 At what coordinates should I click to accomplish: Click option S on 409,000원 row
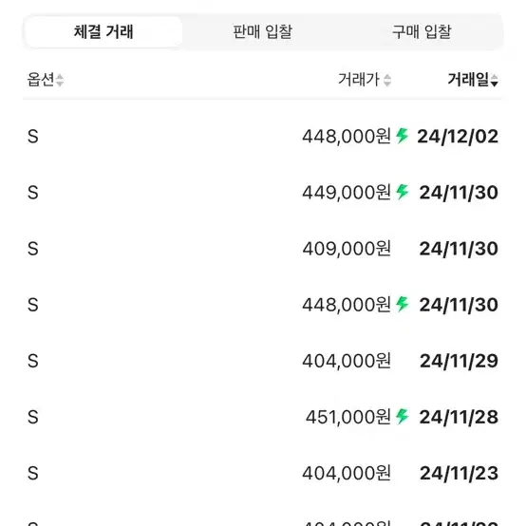(33, 249)
